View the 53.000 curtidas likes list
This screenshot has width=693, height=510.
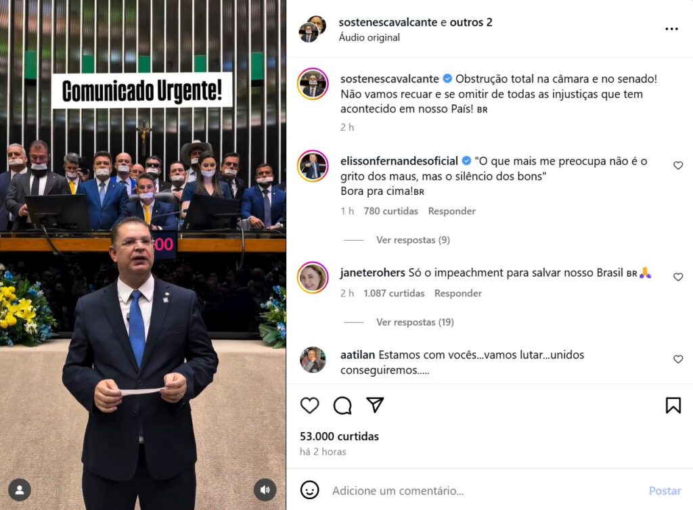click(339, 436)
